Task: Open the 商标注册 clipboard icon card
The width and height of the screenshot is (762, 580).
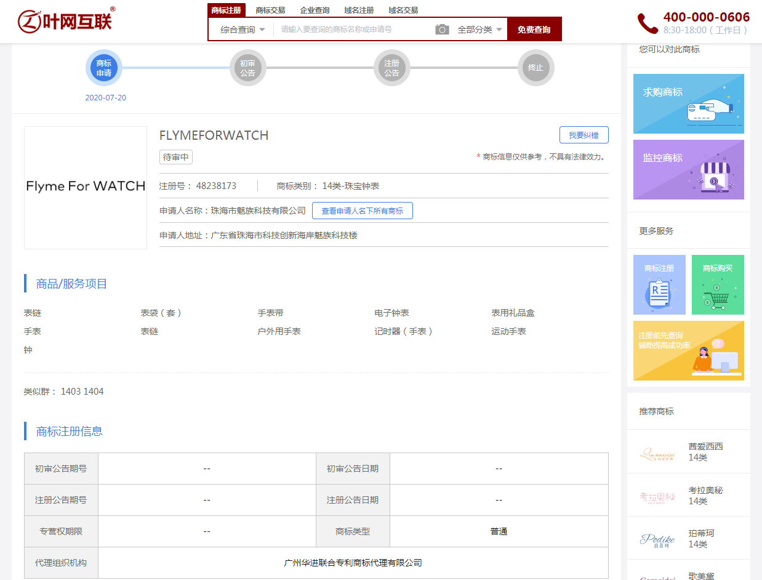Action: click(x=659, y=284)
